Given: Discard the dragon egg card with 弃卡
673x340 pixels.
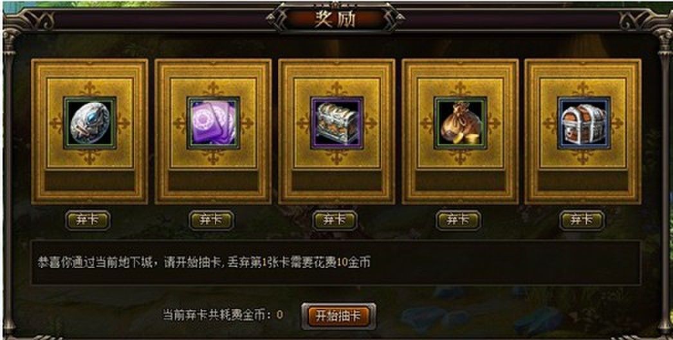Looking at the screenshot, I should 88,220.
